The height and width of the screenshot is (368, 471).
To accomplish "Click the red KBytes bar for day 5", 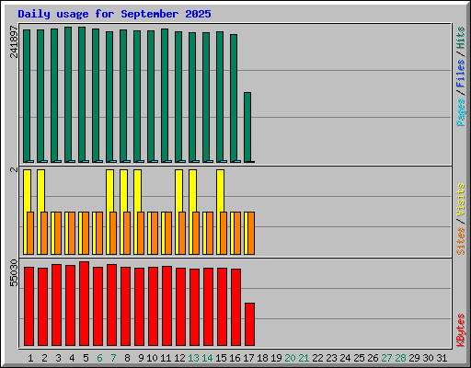I will point(84,304).
